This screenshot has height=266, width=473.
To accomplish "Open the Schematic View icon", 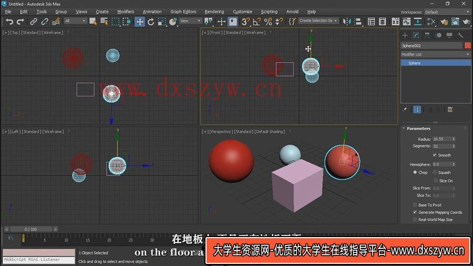I will point(418,22).
